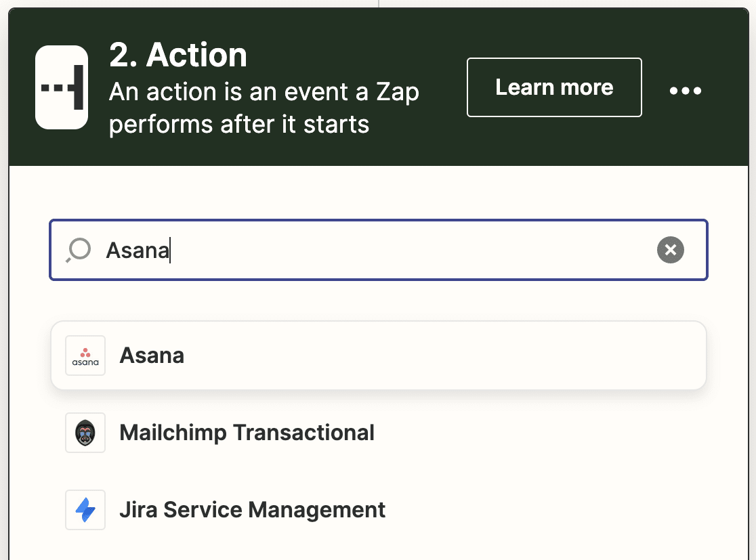Click the Asana app logo
Viewport: 756px width, 560px height.
click(85, 356)
